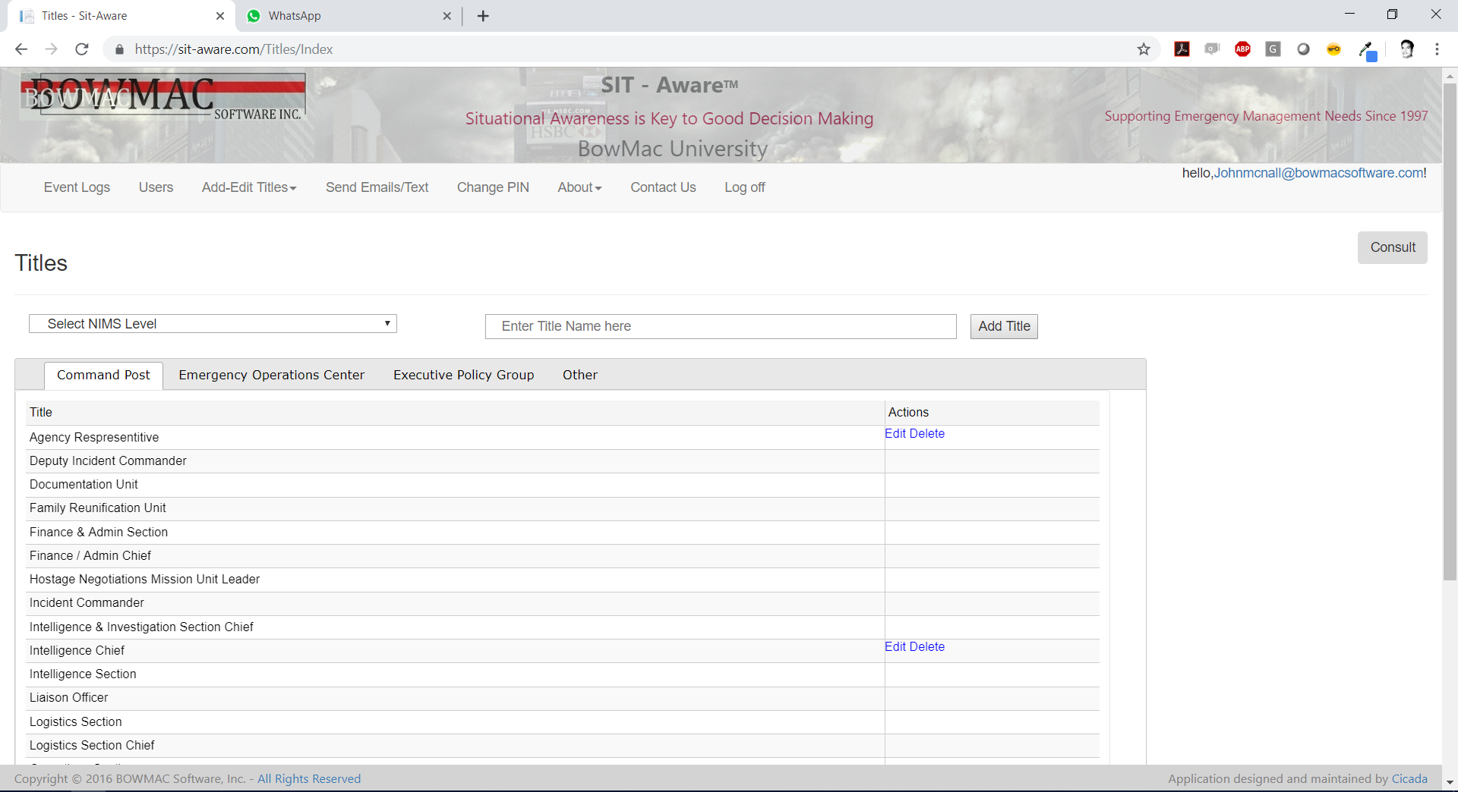1458x792 pixels.
Task: Select the Intelligence Section row
Action: tap(563, 674)
